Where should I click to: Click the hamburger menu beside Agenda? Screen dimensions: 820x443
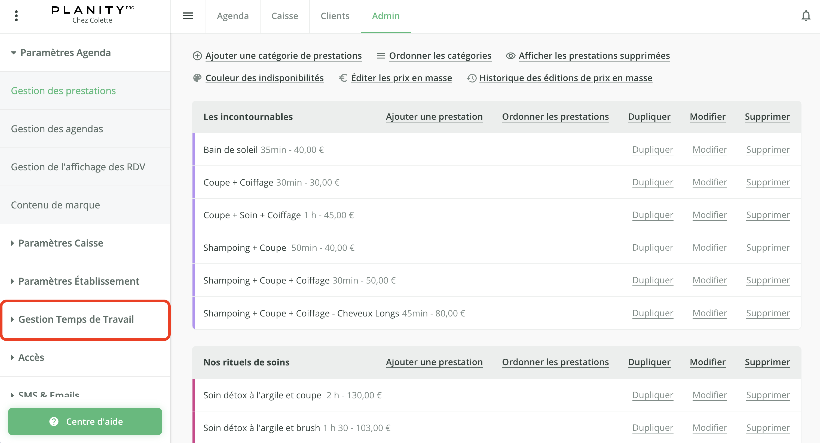[188, 16]
